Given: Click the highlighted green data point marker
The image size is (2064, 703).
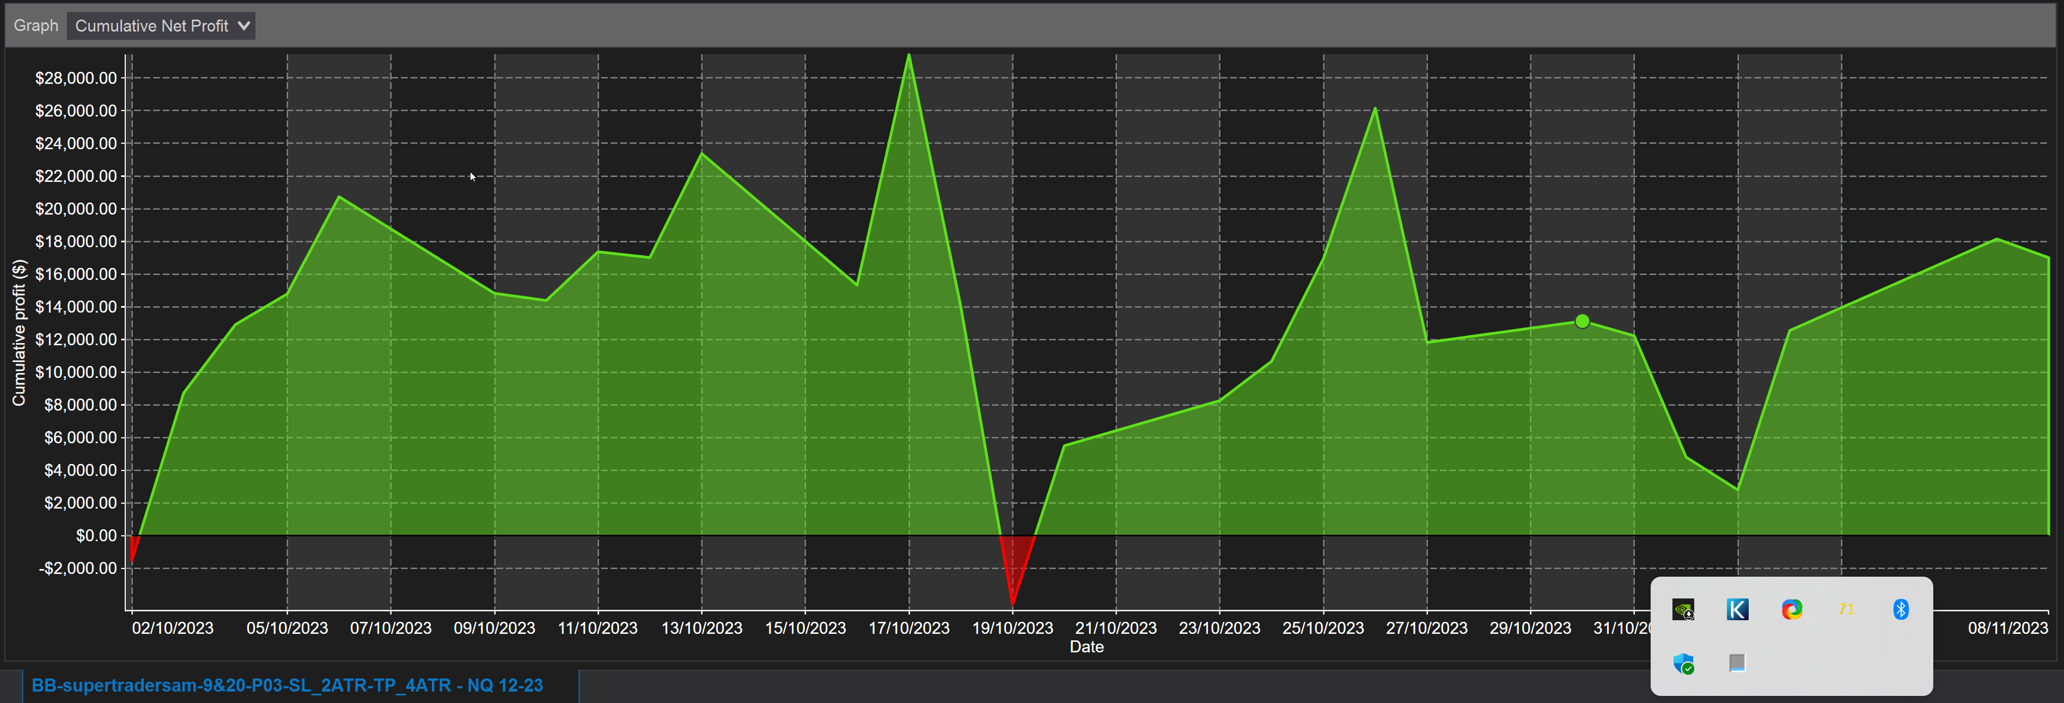Looking at the screenshot, I should click(1581, 321).
